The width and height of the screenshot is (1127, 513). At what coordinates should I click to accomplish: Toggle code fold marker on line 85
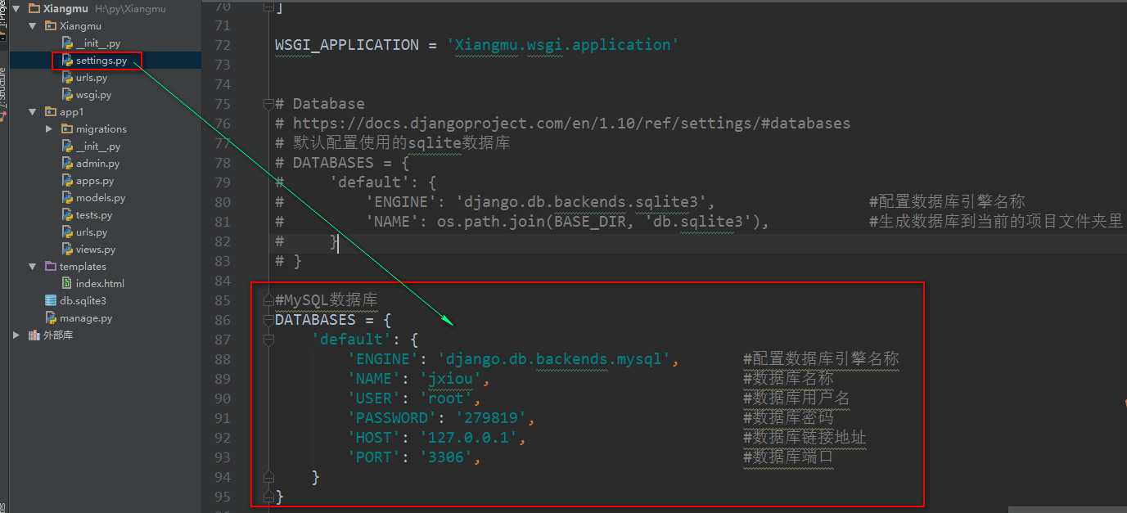(x=268, y=300)
